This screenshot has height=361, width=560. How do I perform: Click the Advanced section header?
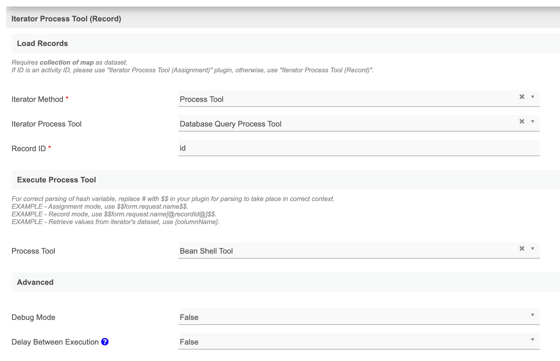[35, 282]
